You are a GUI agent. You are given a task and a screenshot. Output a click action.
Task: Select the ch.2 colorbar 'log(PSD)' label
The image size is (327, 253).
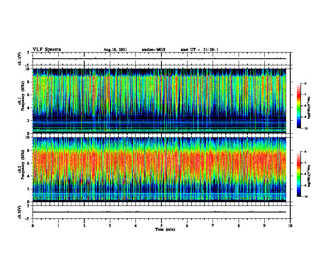(309, 176)
